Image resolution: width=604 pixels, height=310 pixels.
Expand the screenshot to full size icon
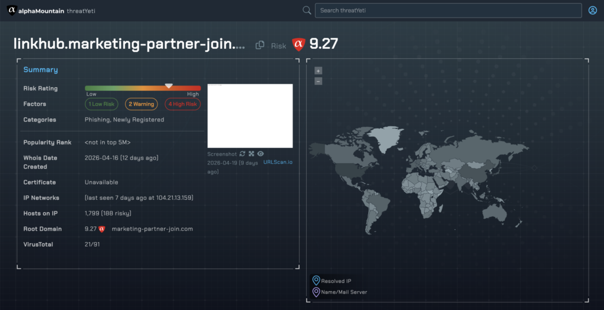(251, 154)
